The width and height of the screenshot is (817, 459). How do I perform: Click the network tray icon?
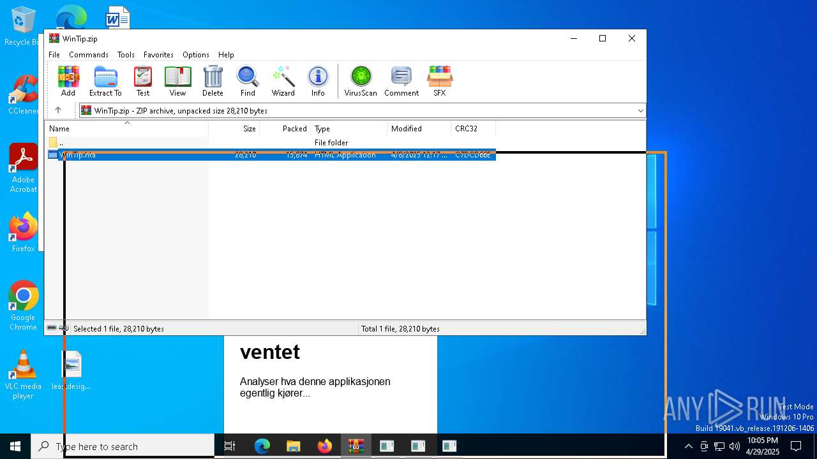pos(719,446)
